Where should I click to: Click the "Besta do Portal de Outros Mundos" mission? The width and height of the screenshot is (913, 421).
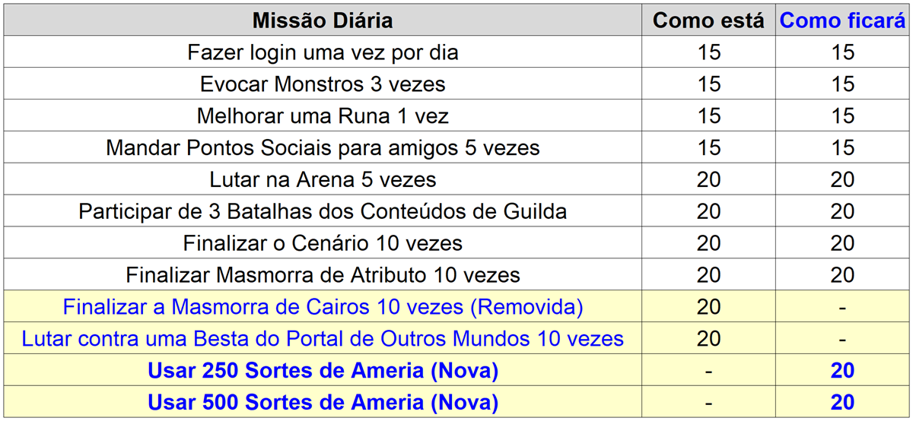323,338
